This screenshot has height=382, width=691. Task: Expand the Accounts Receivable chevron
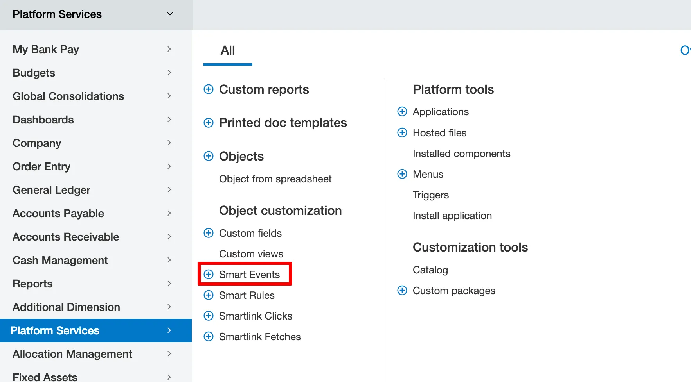pyautogui.click(x=169, y=237)
